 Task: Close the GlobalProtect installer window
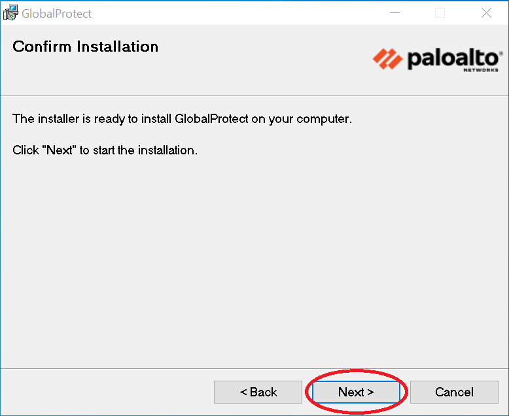coord(486,13)
